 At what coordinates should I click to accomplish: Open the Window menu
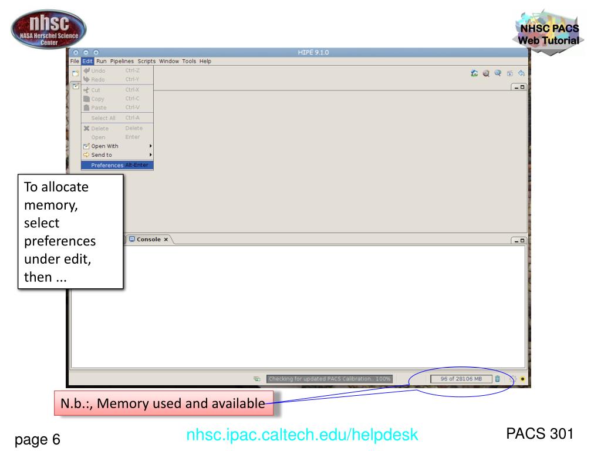[x=169, y=61]
